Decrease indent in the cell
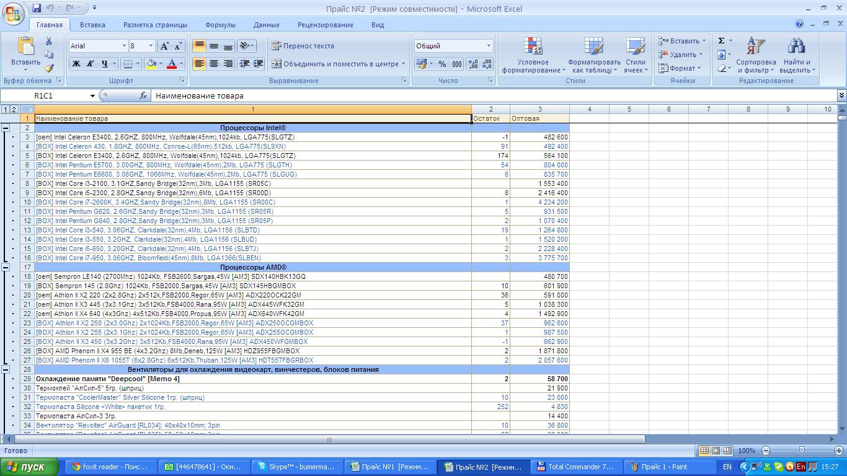 pyautogui.click(x=244, y=63)
